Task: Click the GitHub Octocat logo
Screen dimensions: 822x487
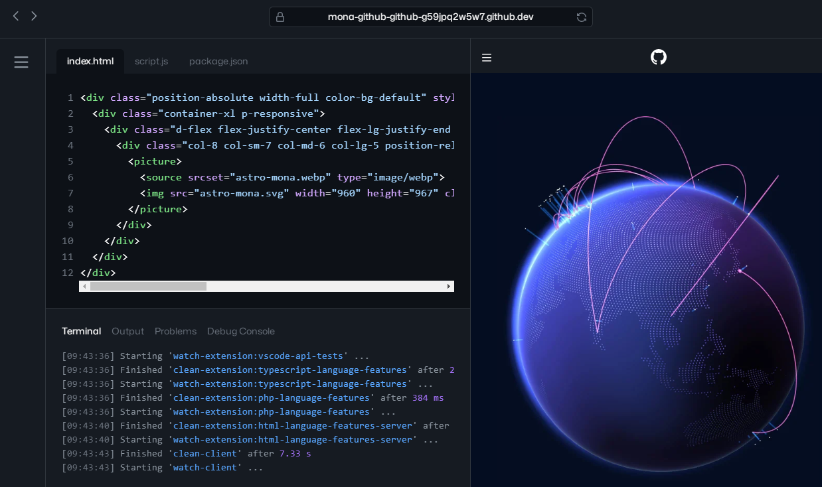Action: [x=658, y=57]
